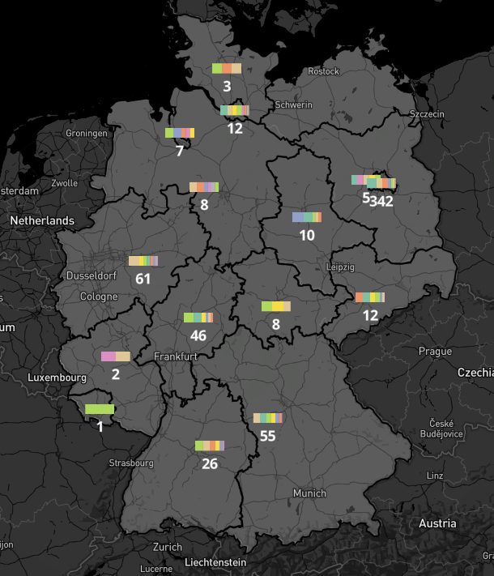The image size is (494, 576).
Task: Open the cluster marker showing 26
Action: tap(210, 463)
